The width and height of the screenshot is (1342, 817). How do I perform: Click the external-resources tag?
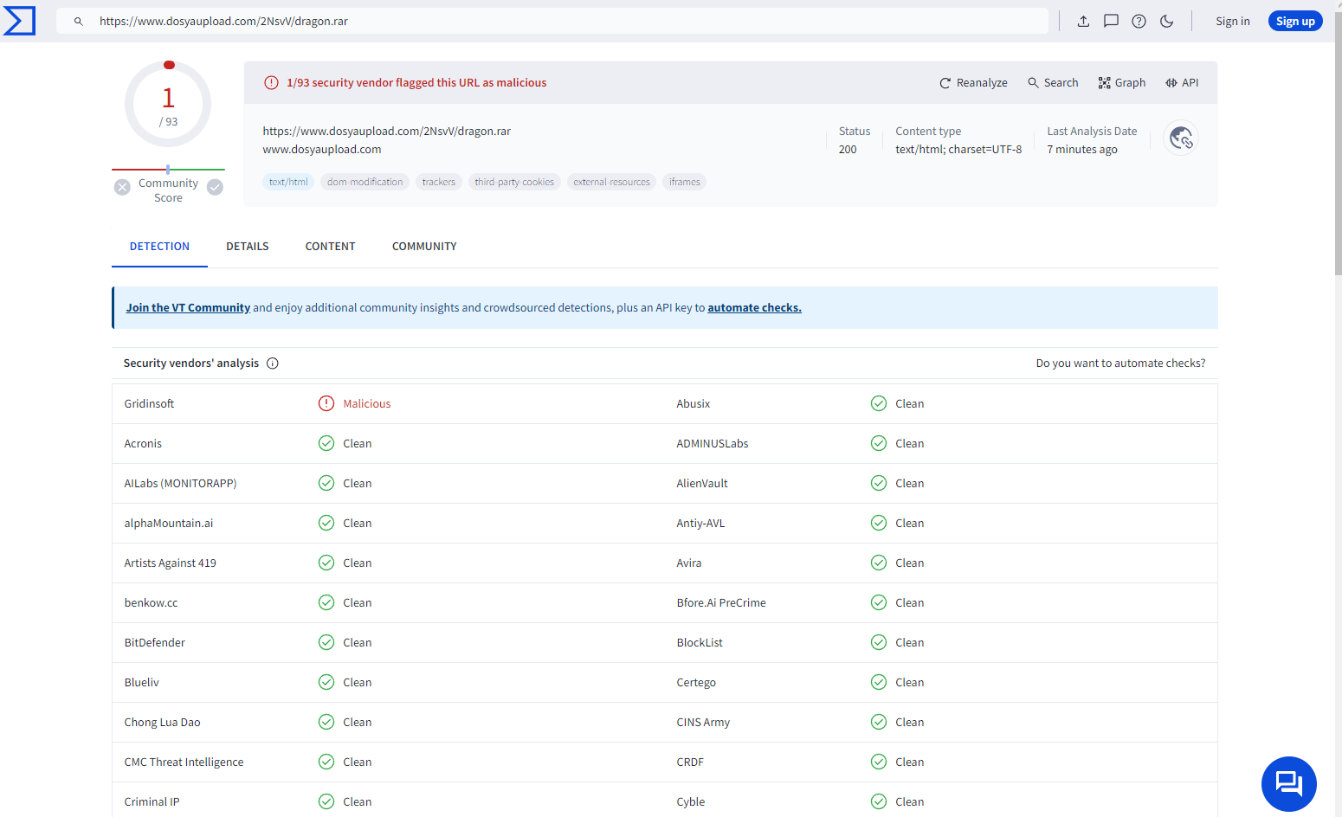(611, 182)
